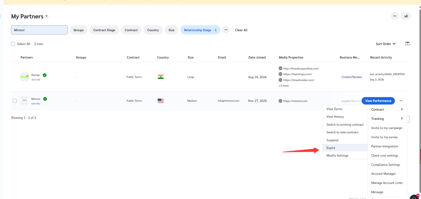Click the View Performance button

click(378, 101)
